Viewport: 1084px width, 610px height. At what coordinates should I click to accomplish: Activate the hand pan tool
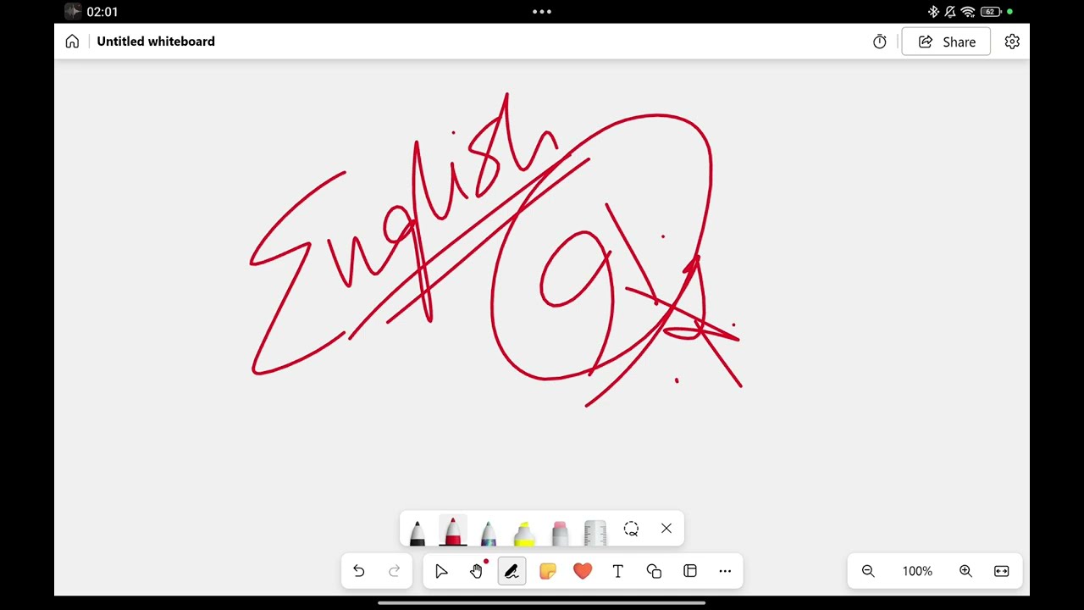point(477,571)
